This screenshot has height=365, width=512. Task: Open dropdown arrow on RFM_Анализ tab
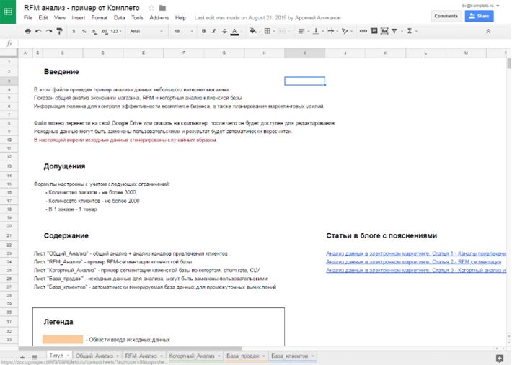[162, 356]
